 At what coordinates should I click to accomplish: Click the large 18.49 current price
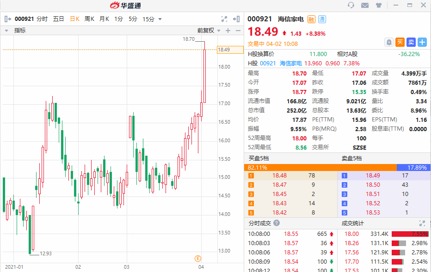(263, 32)
